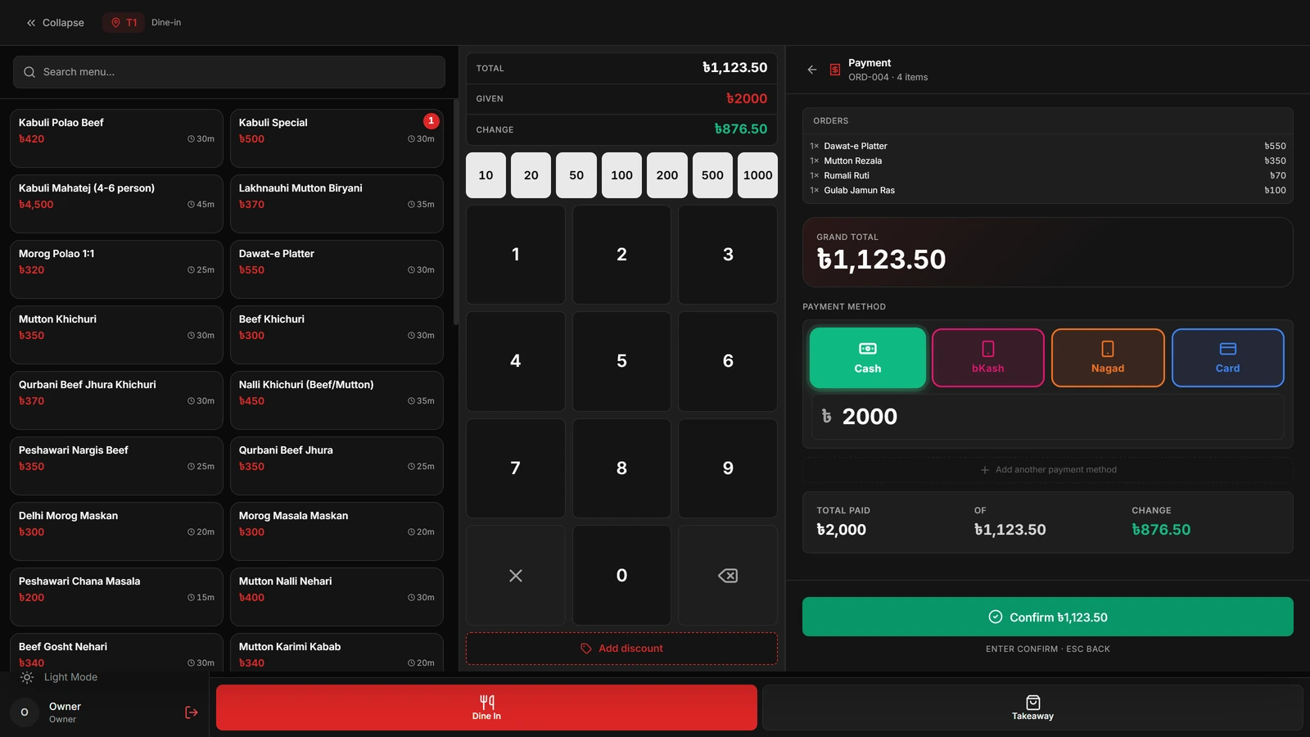The width and height of the screenshot is (1310, 737).
Task: Add Morog Polao 1:1 item
Action: tap(116, 269)
